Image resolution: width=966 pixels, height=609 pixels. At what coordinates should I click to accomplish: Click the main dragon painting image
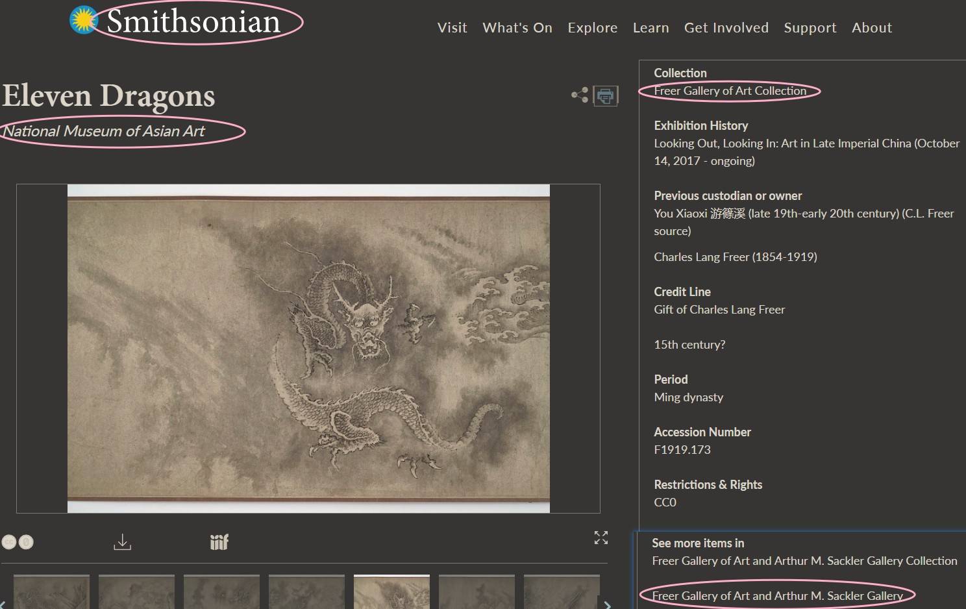click(308, 349)
